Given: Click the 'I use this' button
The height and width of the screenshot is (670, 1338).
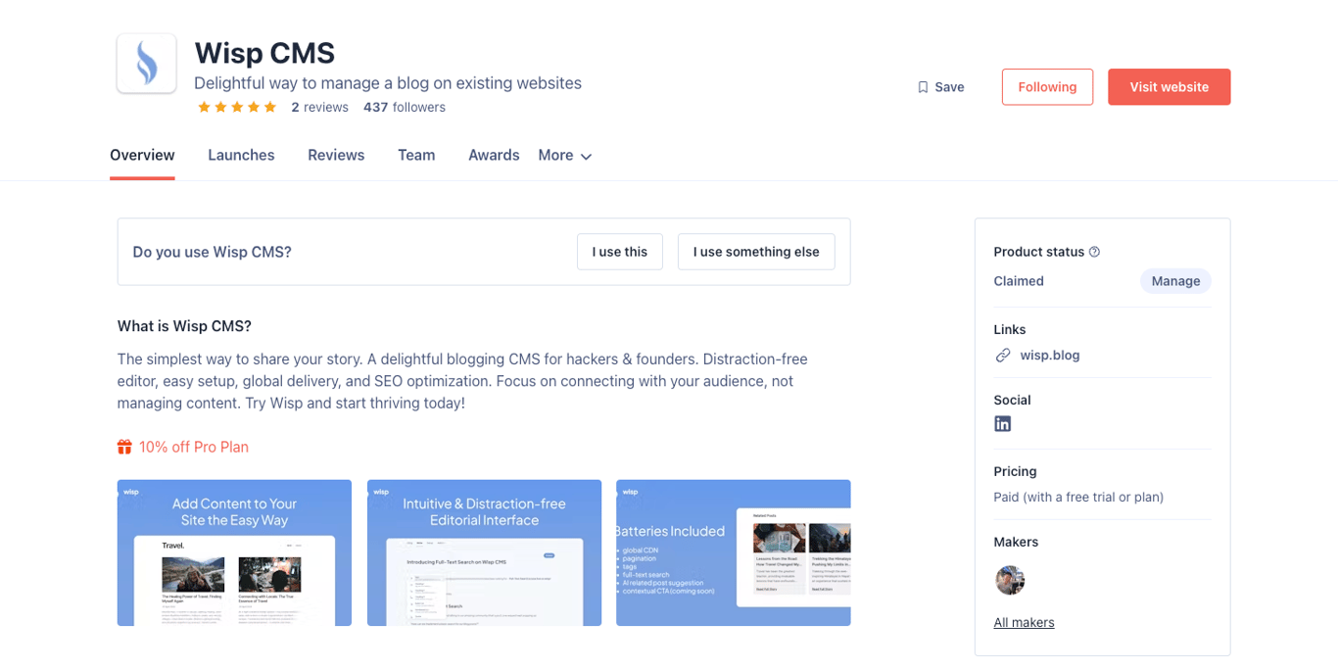Looking at the screenshot, I should (x=620, y=252).
